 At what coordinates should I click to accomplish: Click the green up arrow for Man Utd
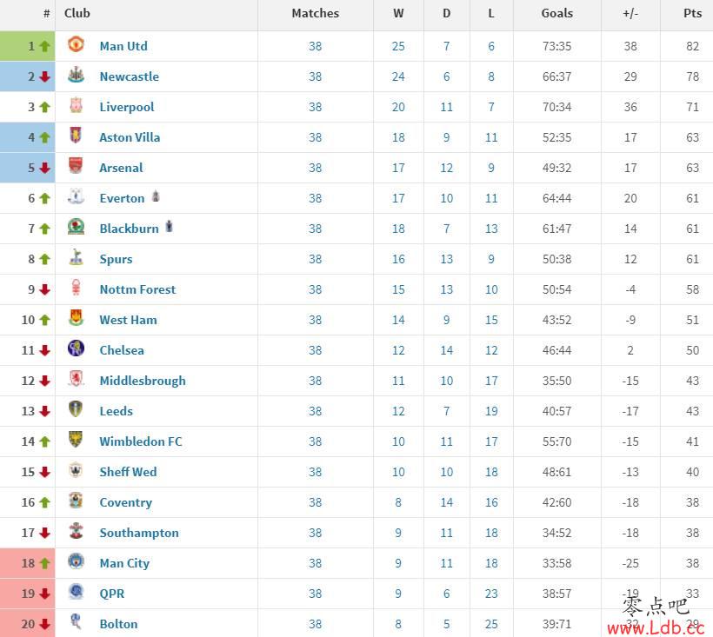[44, 46]
